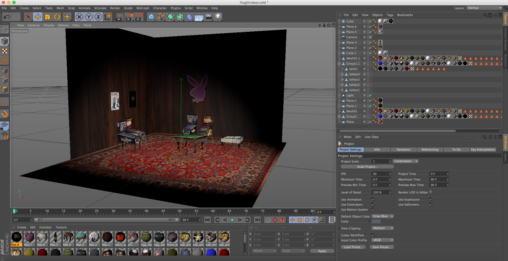The width and height of the screenshot is (508, 261).
Task: Open the Input Color Profile sRGB dropdown
Action: click(383, 240)
